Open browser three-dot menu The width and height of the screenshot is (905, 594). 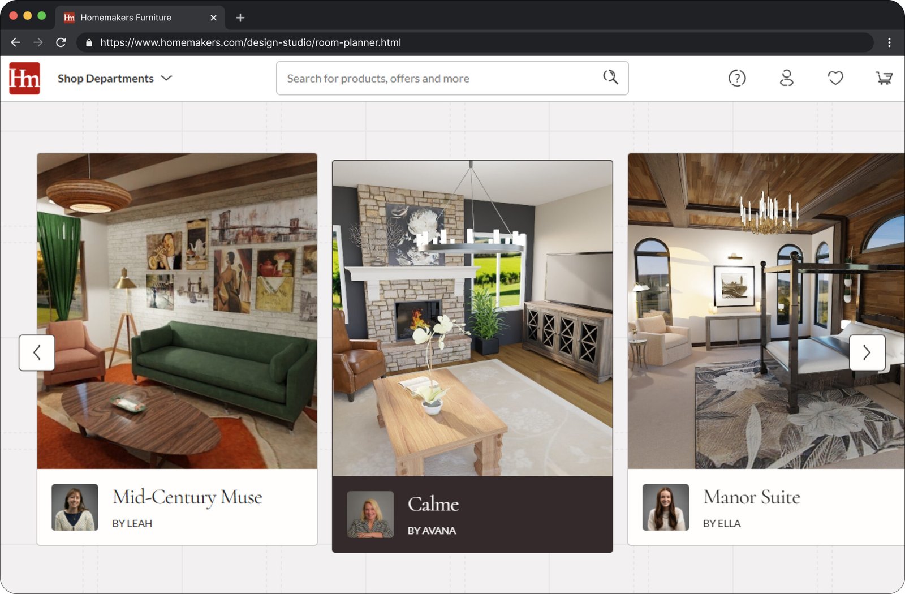889,42
